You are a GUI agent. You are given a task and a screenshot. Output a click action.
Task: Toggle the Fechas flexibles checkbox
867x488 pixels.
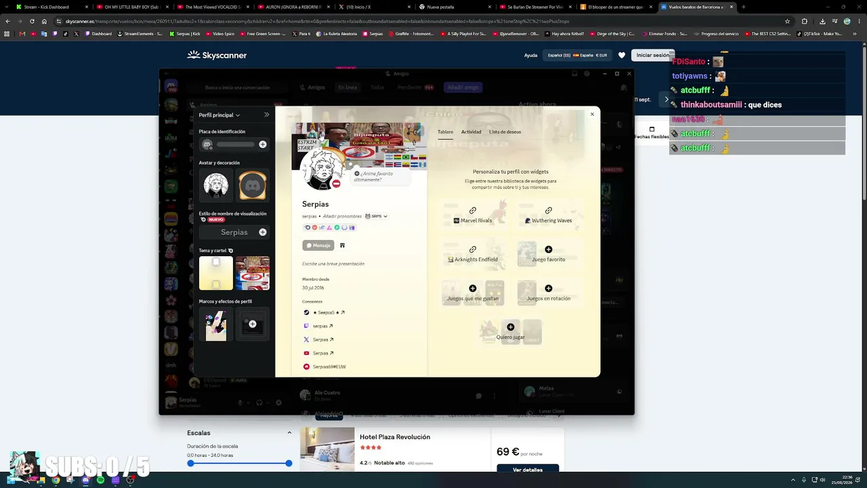pos(652,129)
